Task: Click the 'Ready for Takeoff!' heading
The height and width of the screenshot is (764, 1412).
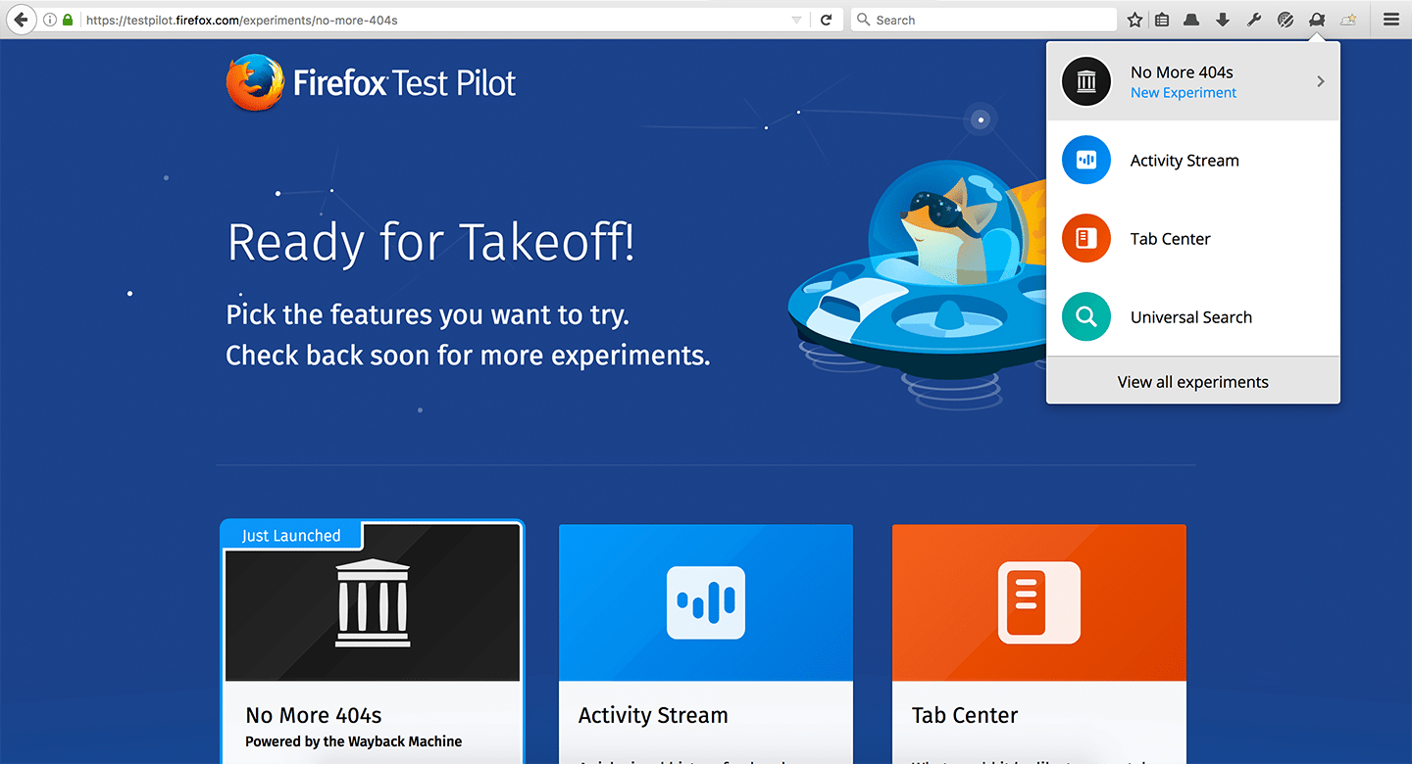Action: (431, 242)
